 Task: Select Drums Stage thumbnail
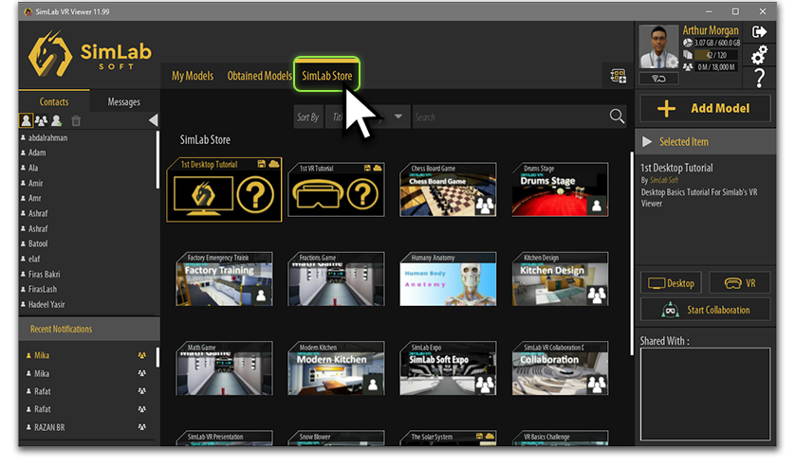pos(561,189)
